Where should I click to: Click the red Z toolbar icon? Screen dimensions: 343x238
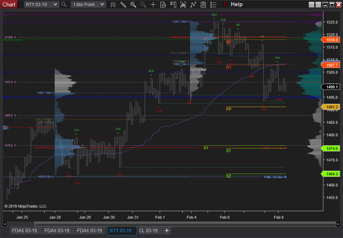pos(224,4)
